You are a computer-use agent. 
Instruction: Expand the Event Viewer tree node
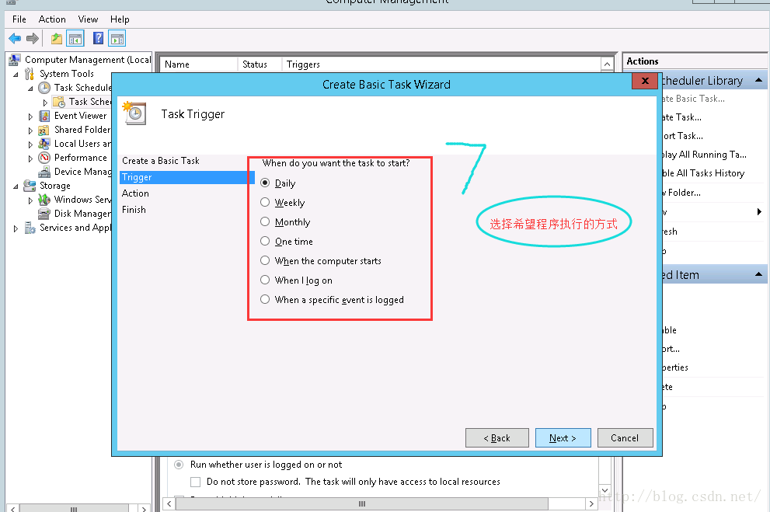30,117
